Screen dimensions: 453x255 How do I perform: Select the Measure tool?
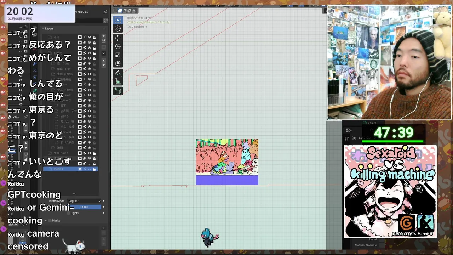[118, 82]
